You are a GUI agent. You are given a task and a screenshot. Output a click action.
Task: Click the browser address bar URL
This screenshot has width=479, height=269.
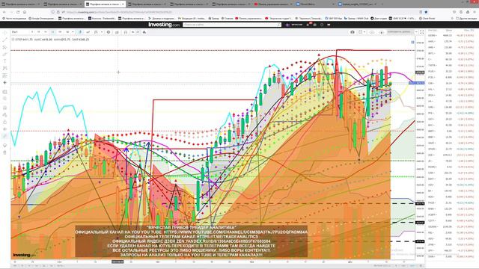[x=119, y=12]
